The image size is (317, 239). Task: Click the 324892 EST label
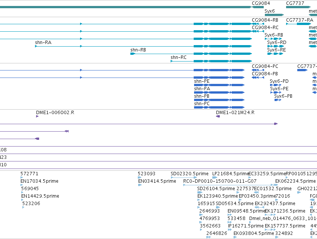click(x=284, y=233)
